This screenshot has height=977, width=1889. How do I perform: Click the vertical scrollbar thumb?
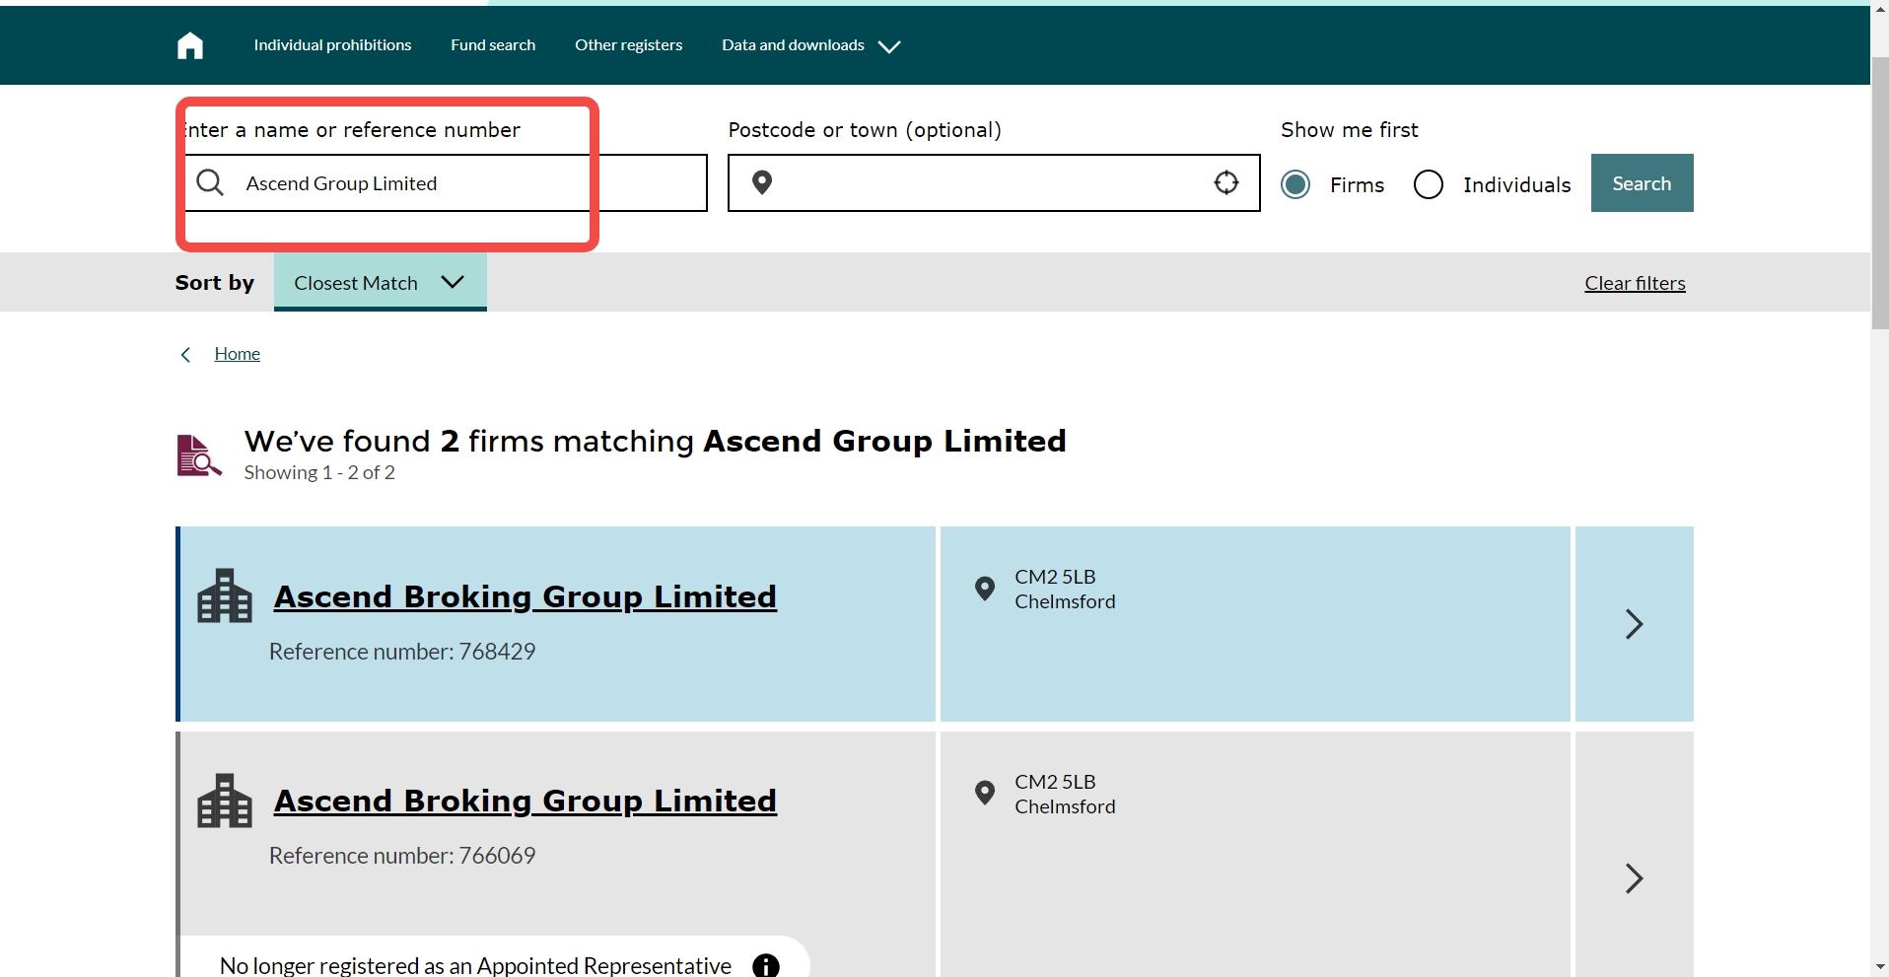click(1879, 192)
